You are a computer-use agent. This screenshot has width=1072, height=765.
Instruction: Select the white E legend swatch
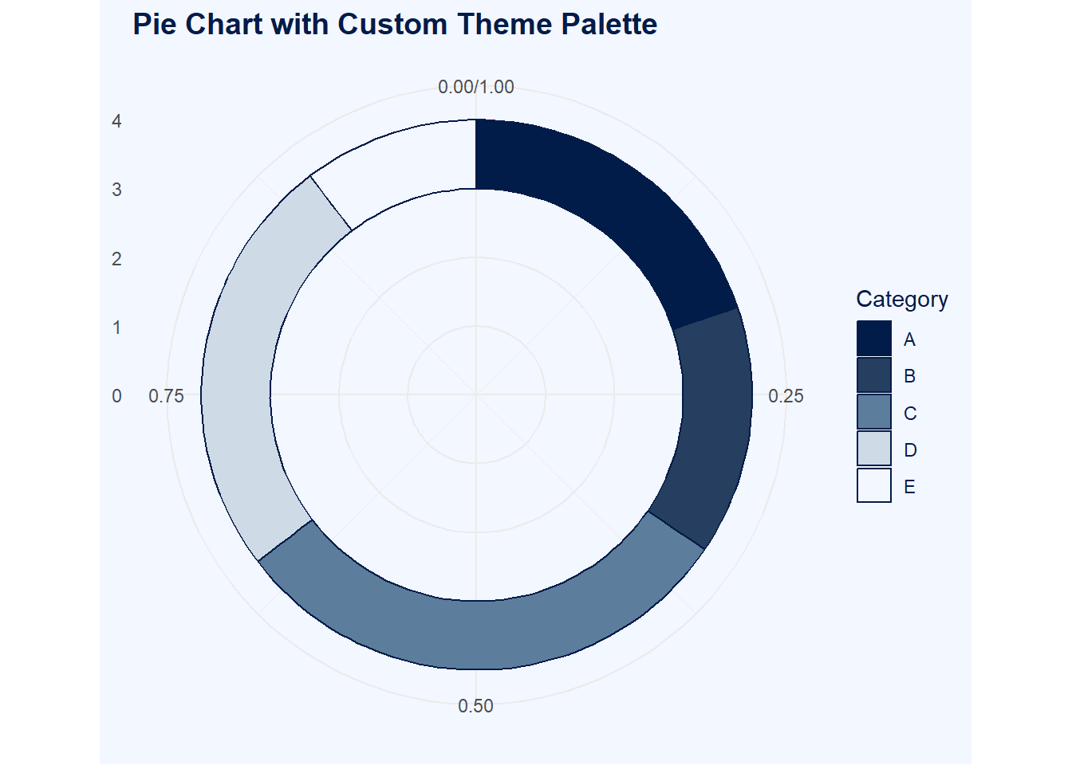click(x=873, y=485)
